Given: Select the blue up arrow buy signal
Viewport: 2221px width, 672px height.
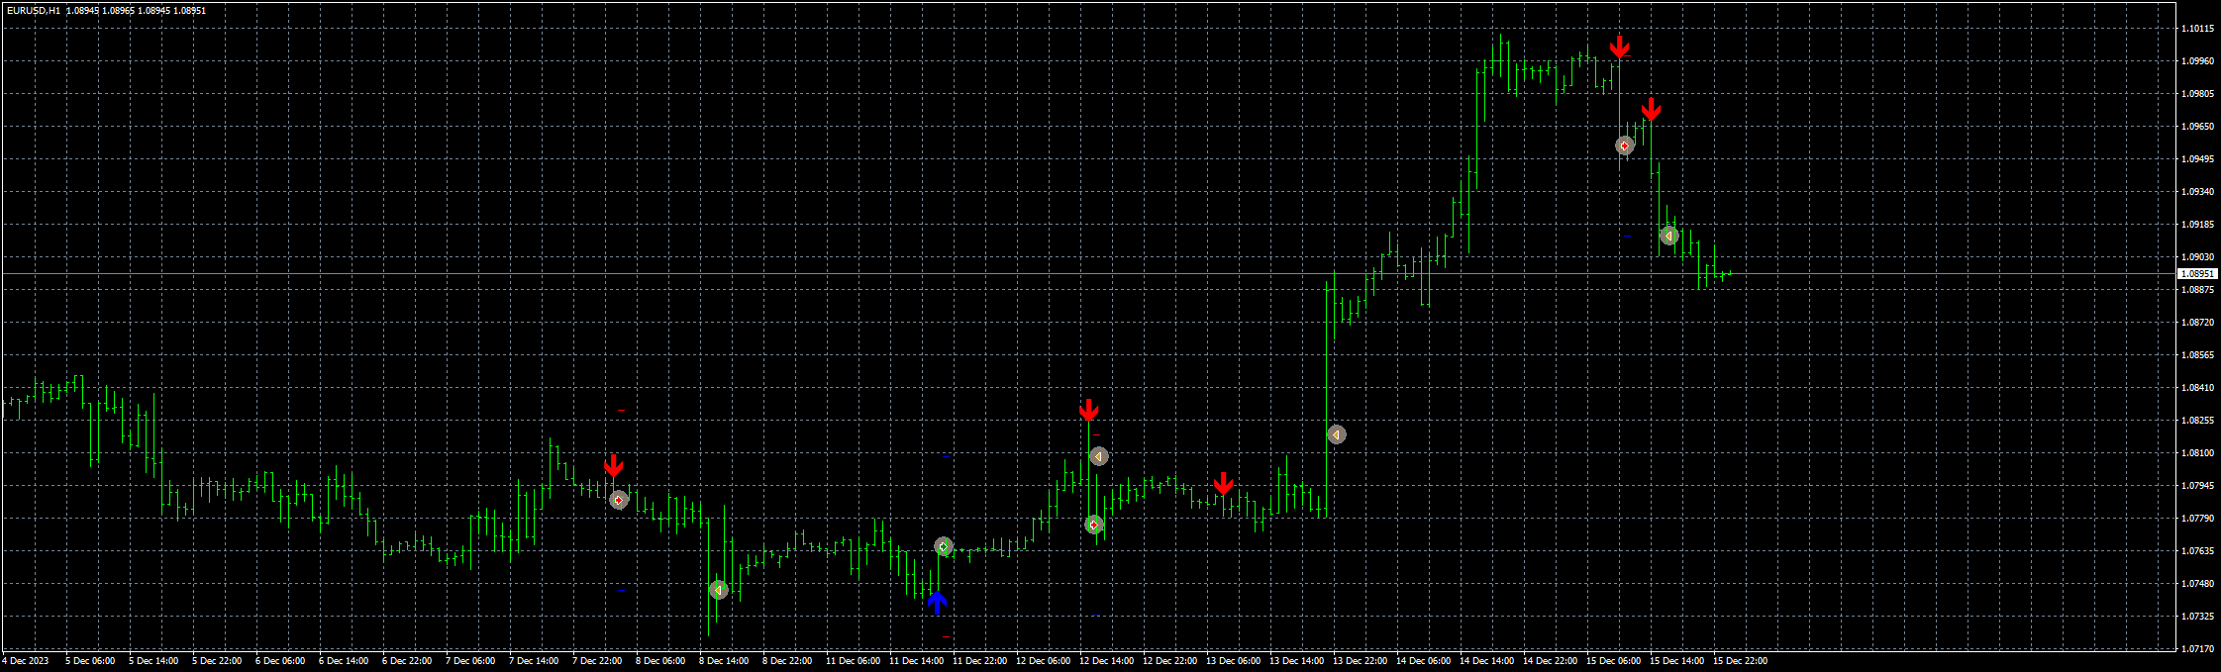Looking at the screenshot, I should coord(937,603).
